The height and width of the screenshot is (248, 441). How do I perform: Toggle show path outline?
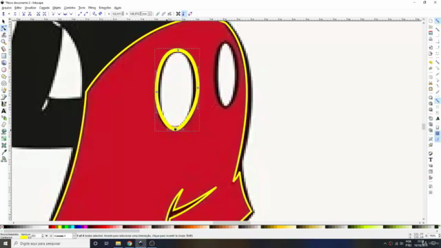[190, 14]
